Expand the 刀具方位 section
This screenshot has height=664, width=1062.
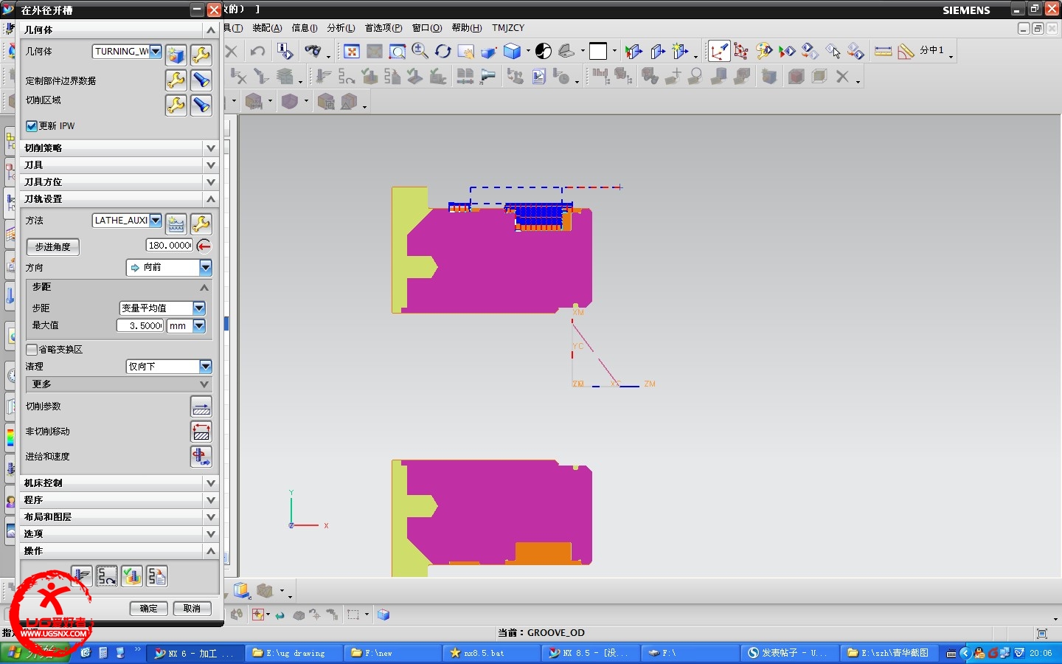119,182
